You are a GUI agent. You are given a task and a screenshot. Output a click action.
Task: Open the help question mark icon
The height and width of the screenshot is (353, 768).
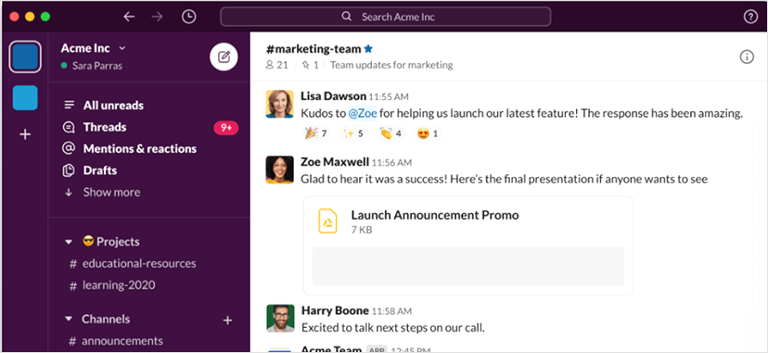click(750, 17)
